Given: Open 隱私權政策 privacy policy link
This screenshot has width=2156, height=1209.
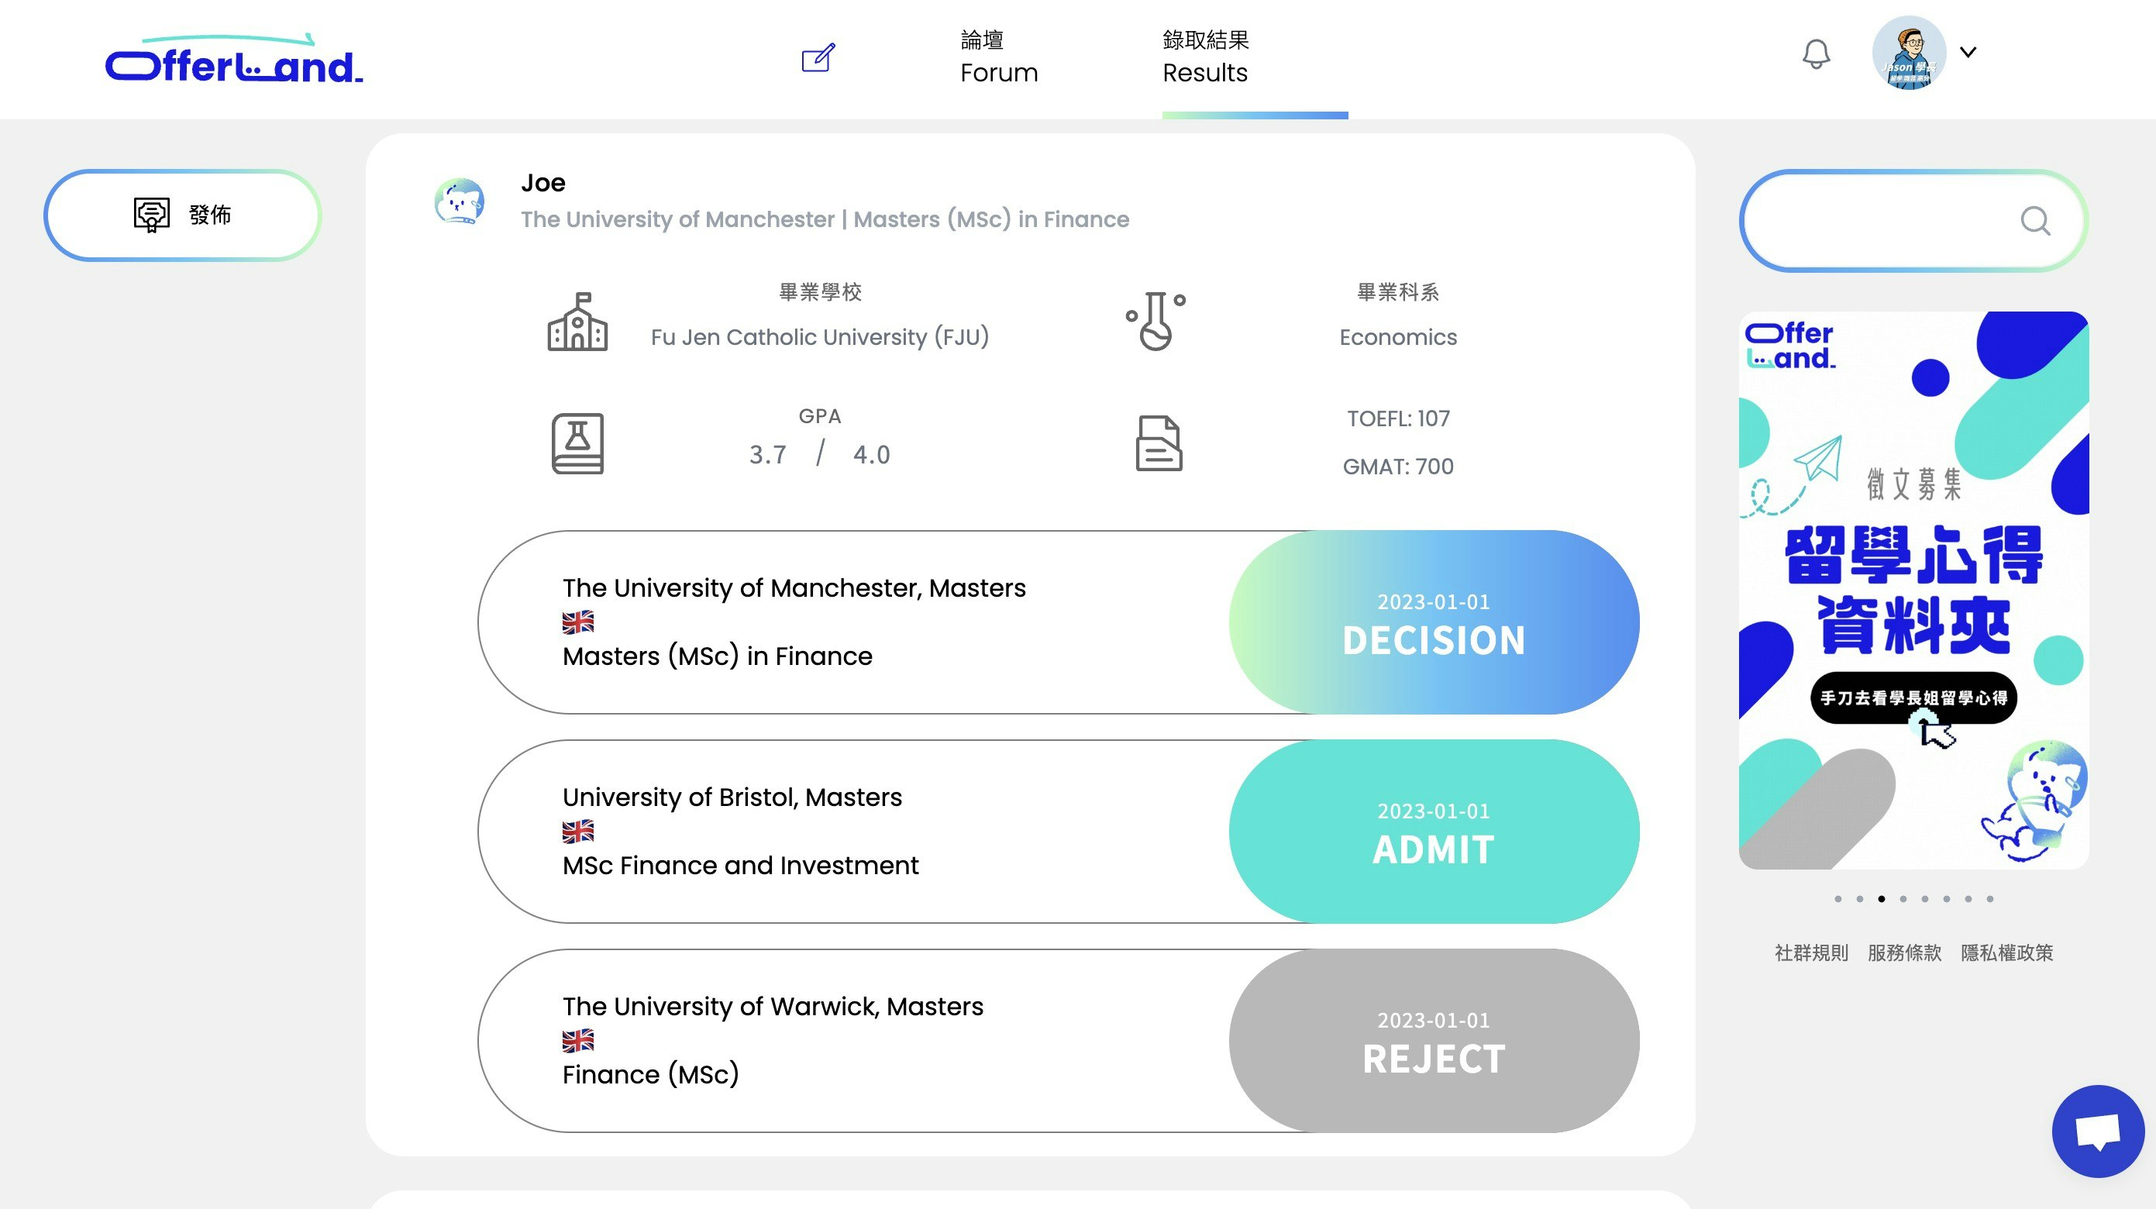Looking at the screenshot, I should tap(2007, 952).
